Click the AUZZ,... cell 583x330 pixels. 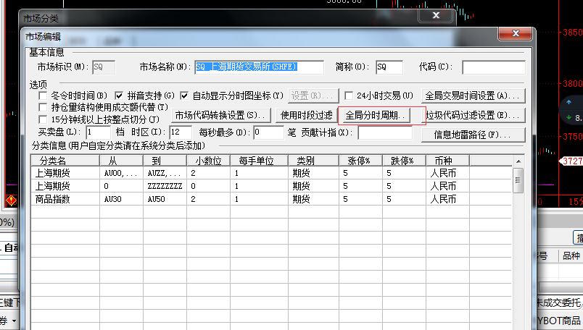164,173
